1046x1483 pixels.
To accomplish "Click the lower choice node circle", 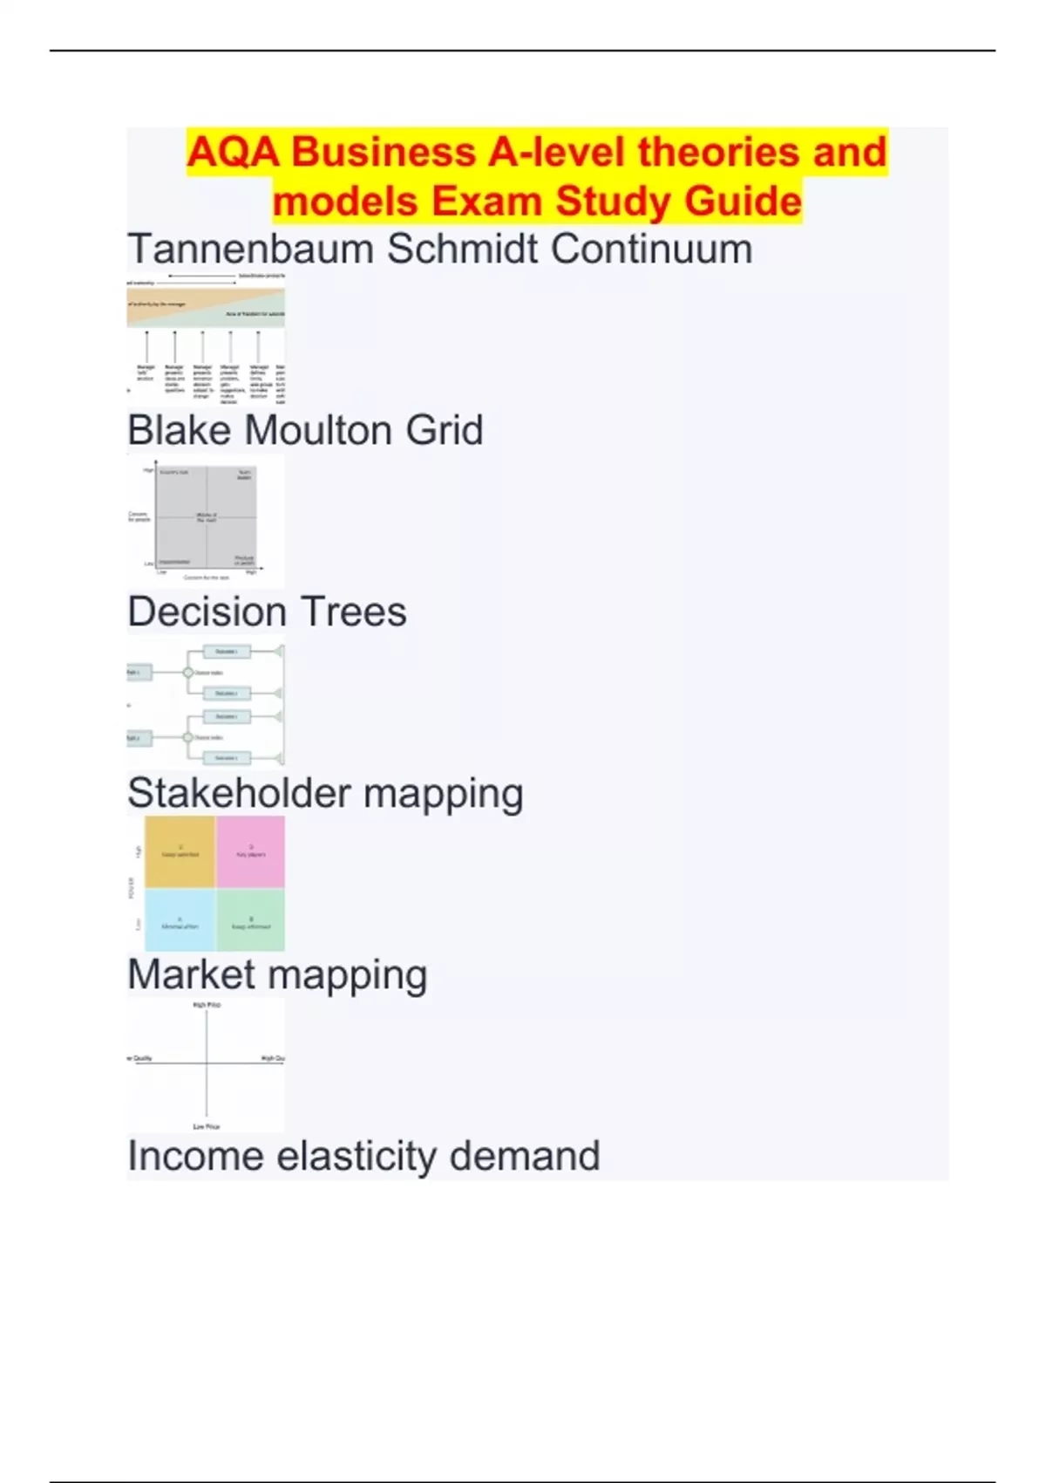I will pos(187,738).
